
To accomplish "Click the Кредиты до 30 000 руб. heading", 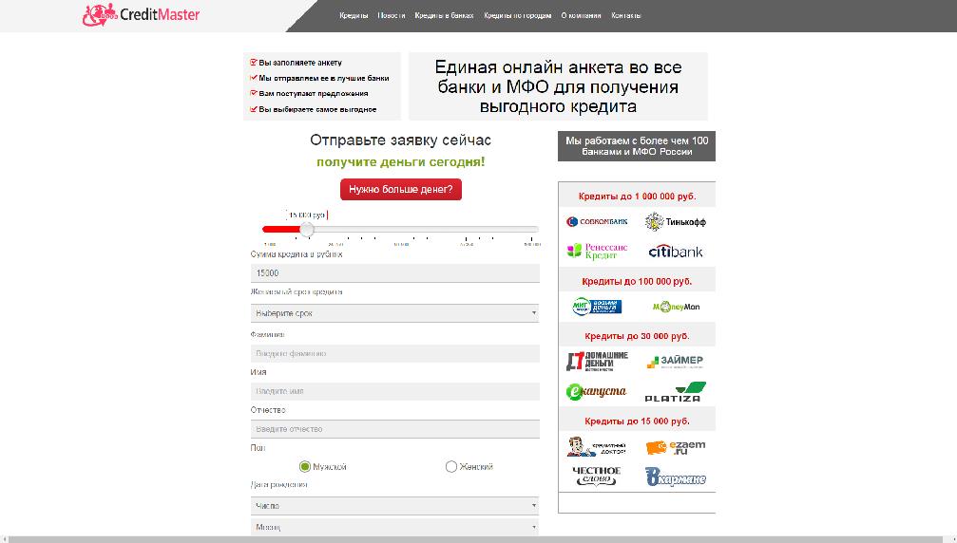I will coord(637,336).
